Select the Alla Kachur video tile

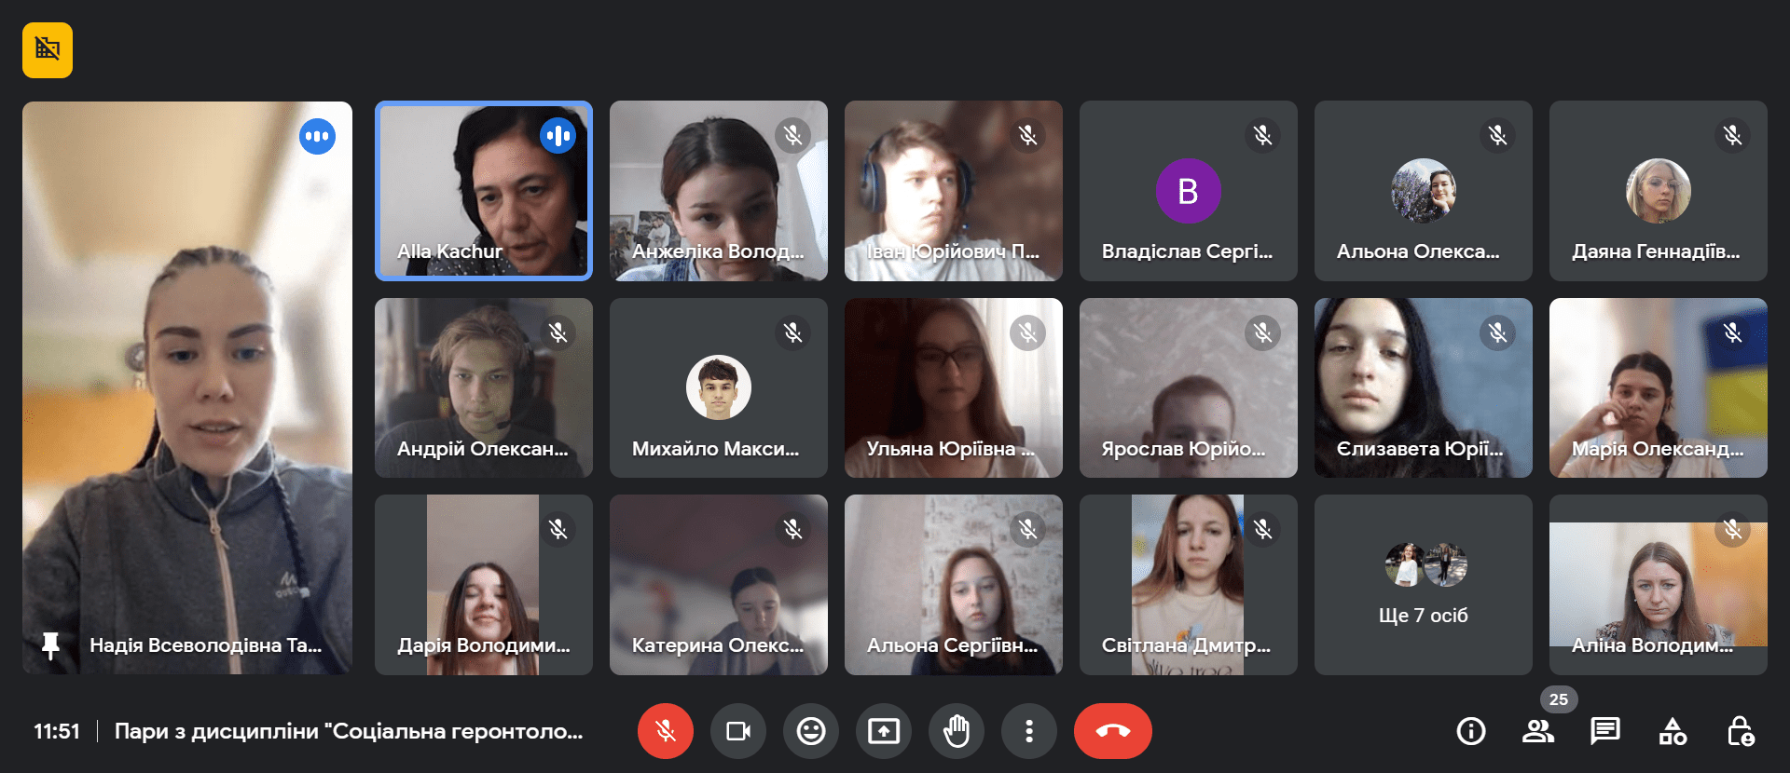483,191
